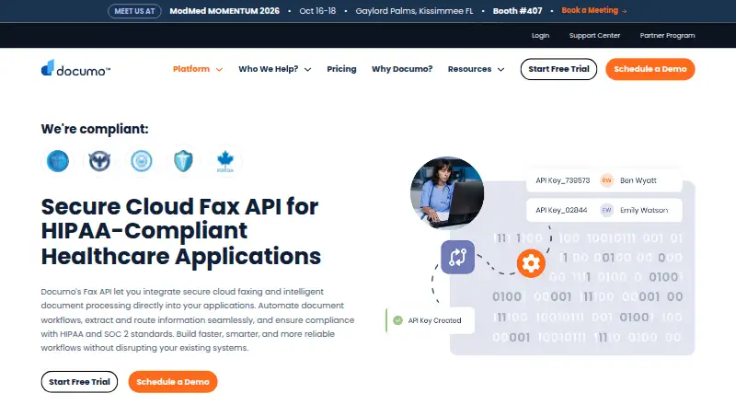Click the We're compliant: heading
Viewport: 736px width, 405px height.
pos(95,129)
